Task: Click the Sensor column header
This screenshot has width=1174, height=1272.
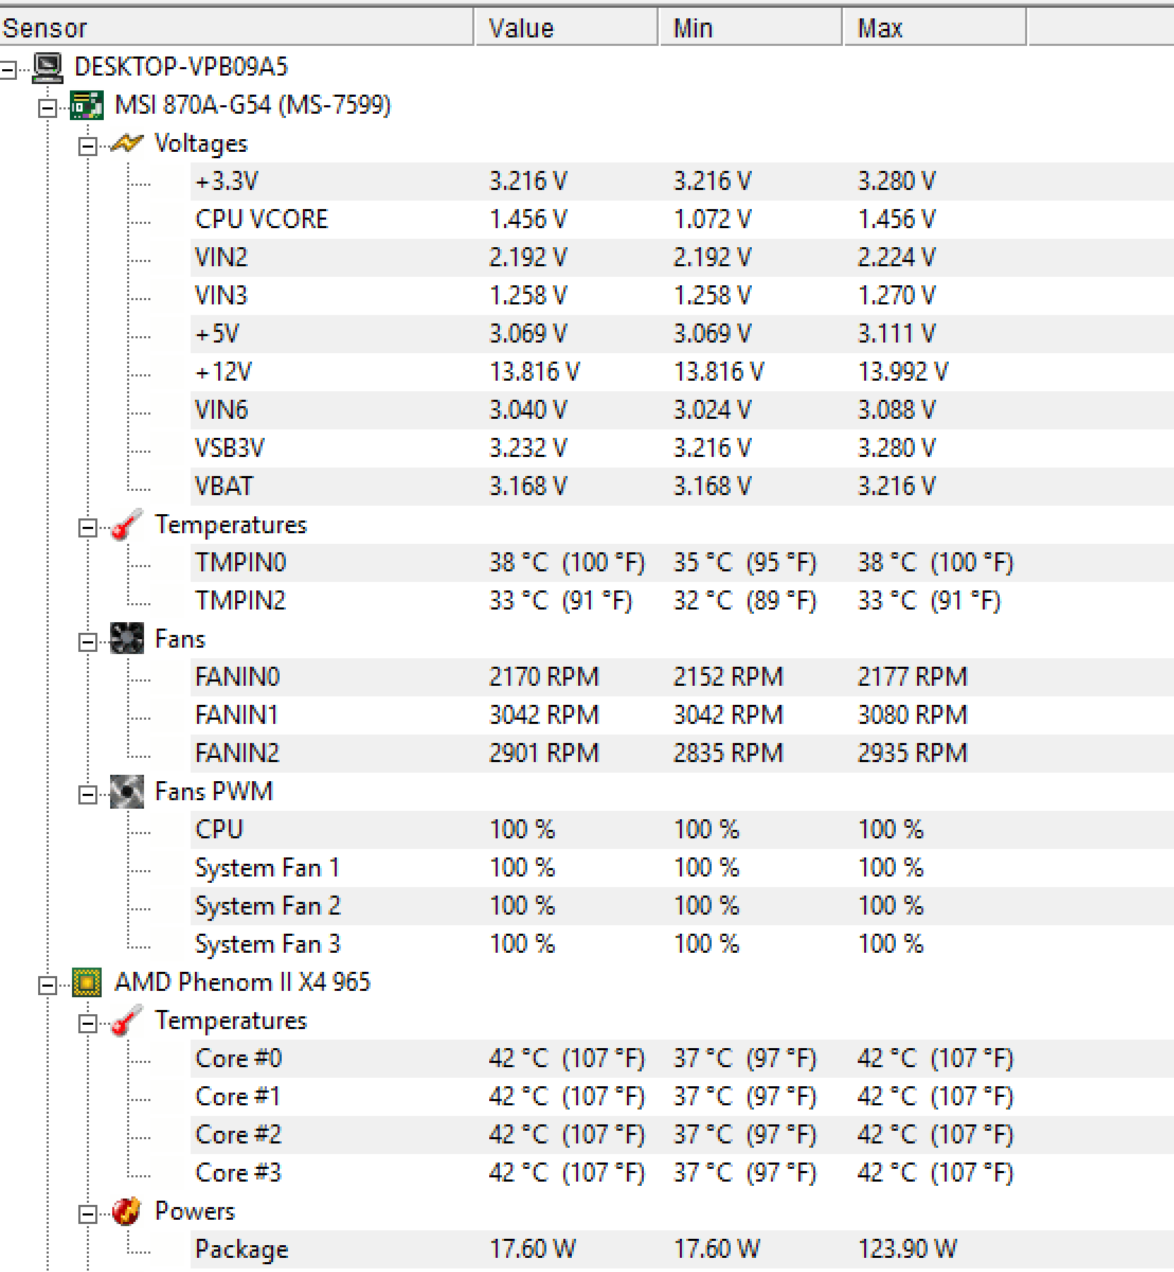Action: pyautogui.click(x=236, y=28)
